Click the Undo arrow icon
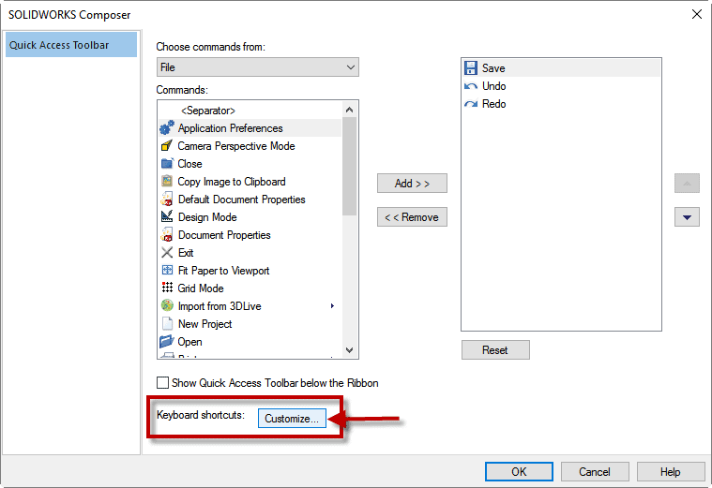The width and height of the screenshot is (712, 488). [x=470, y=86]
